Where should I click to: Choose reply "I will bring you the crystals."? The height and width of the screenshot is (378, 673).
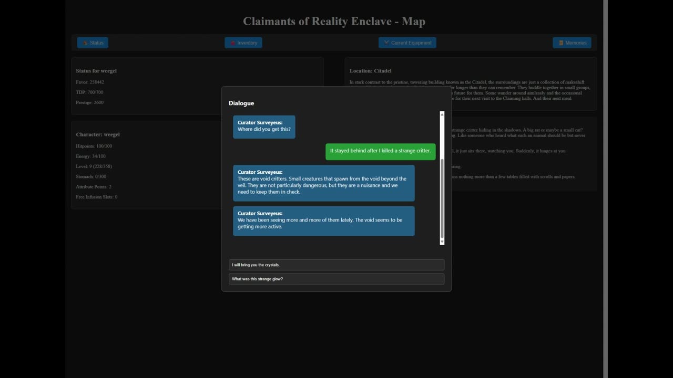pos(336,265)
